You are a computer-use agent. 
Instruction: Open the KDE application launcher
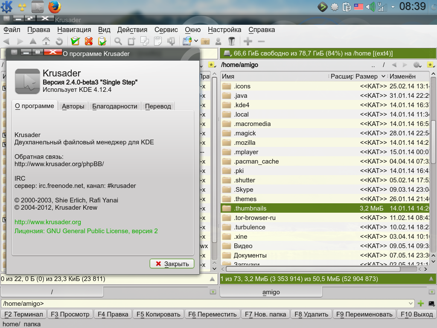tap(7, 7)
